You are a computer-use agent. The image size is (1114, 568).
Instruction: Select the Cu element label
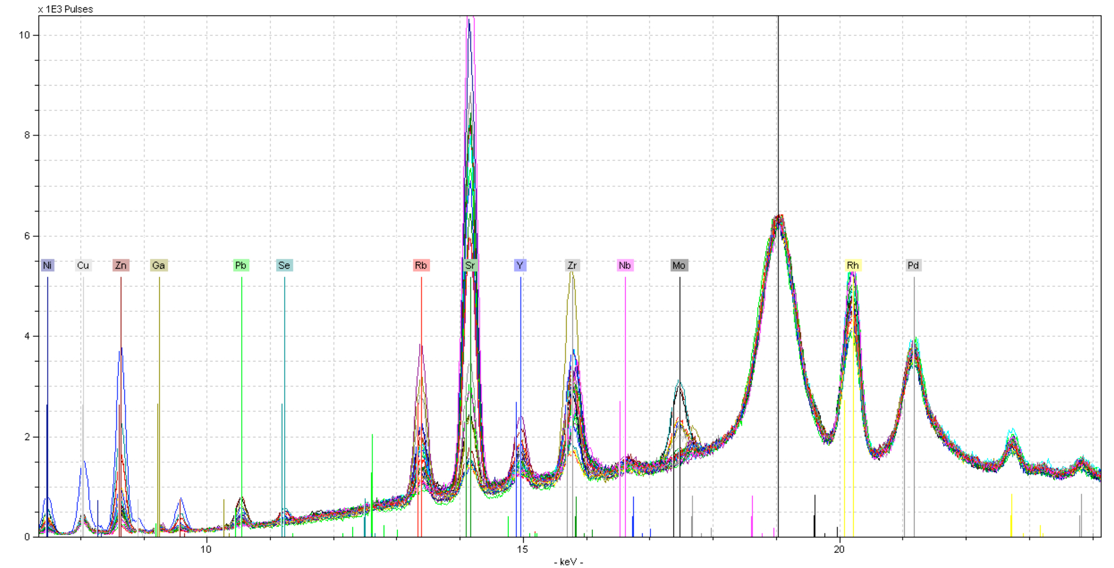click(83, 265)
